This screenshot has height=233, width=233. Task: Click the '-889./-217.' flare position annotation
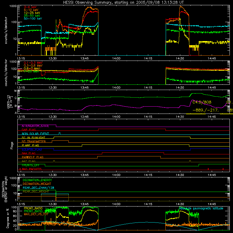[x=206, y=110]
